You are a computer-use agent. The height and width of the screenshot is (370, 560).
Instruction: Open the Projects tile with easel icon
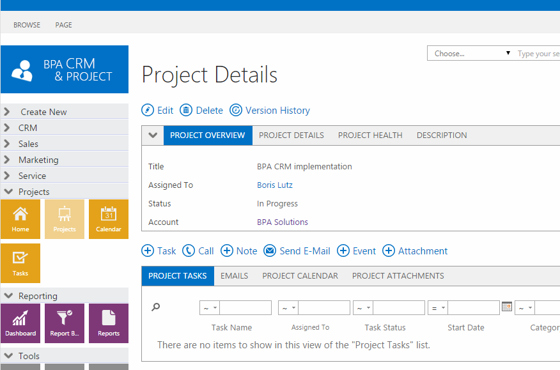(x=65, y=219)
